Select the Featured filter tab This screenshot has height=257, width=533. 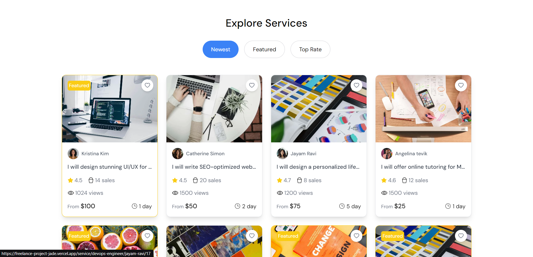tap(264, 49)
